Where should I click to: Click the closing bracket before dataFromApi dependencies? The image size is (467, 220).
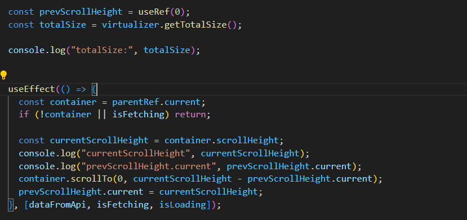tap(11, 205)
